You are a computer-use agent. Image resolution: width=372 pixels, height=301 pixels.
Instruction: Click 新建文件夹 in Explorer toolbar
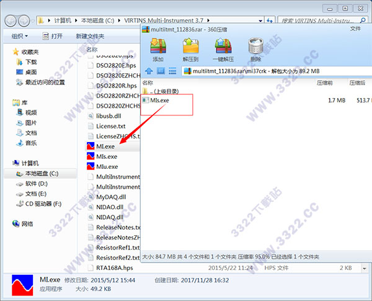pyautogui.click(x=90, y=36)
